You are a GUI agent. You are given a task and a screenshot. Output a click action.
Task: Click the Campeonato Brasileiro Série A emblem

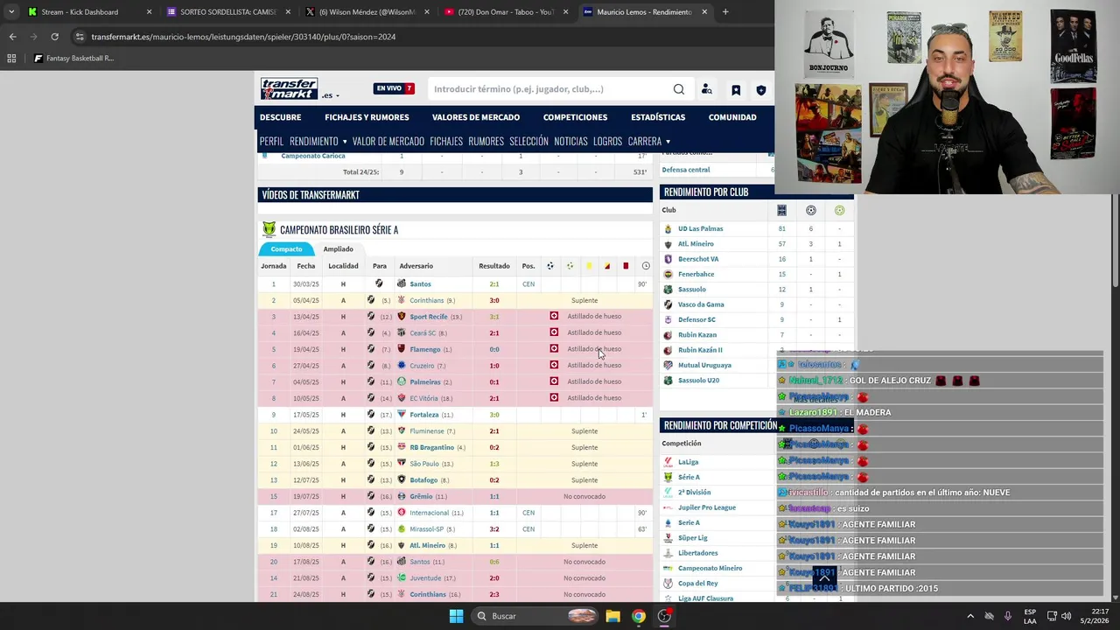coord(269,229)
